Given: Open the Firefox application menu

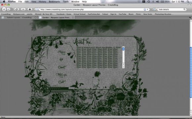Looking at the screenshot, I should pyautogui.click(x=12, y=2).
